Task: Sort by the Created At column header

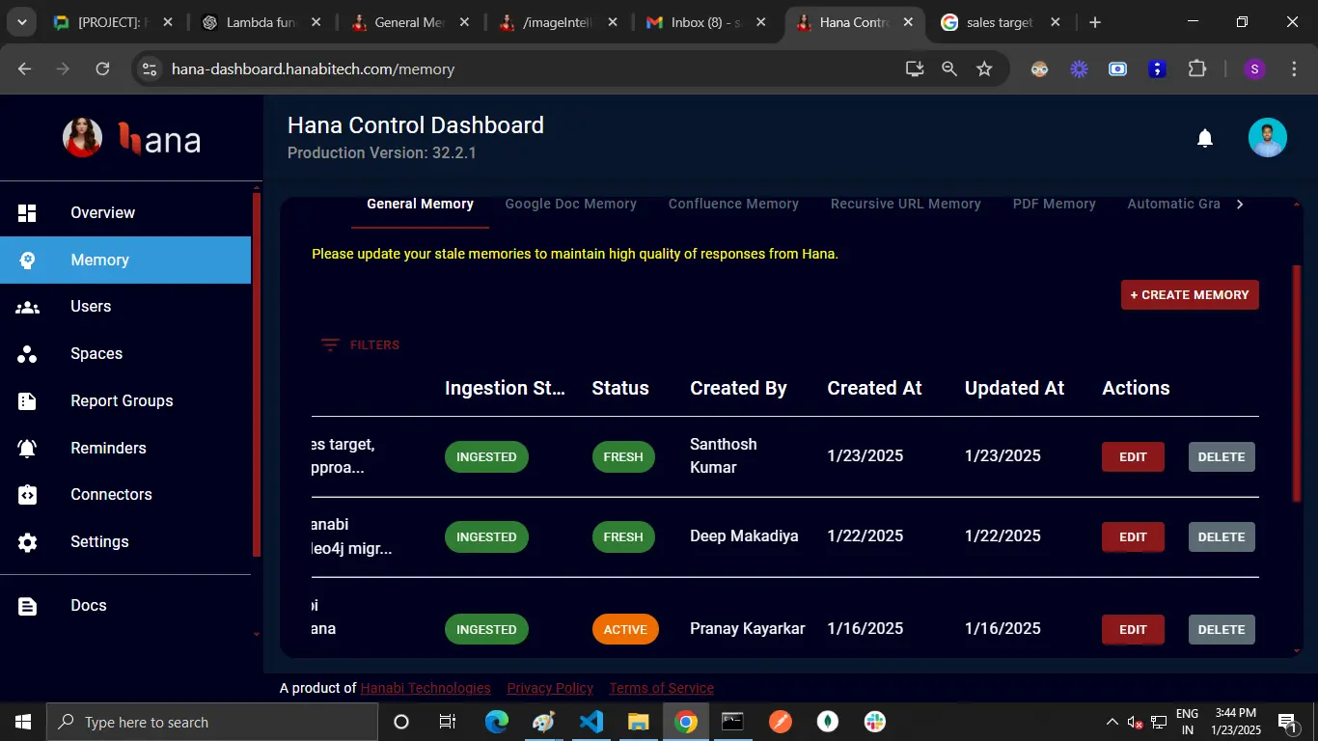Action: (x=874, y=388)
